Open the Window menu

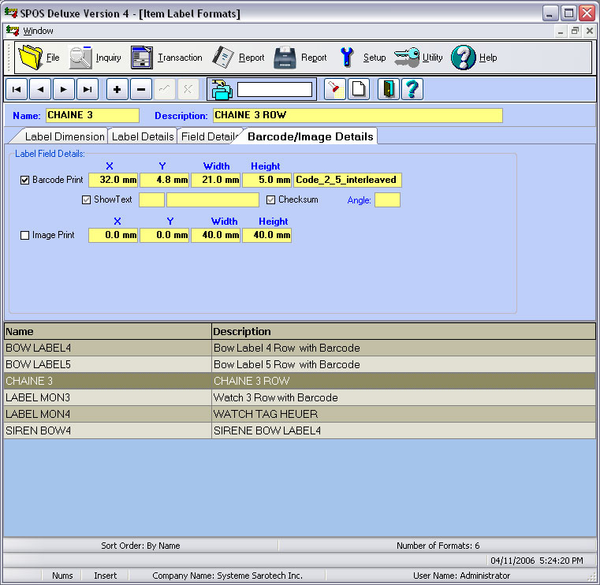tap(38, 31)
